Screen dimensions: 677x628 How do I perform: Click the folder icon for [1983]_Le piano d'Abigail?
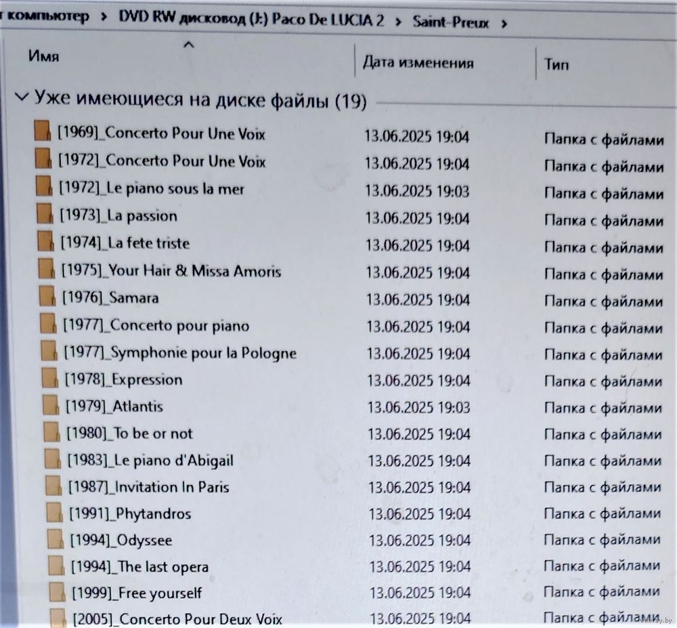[x=53, y=459]
